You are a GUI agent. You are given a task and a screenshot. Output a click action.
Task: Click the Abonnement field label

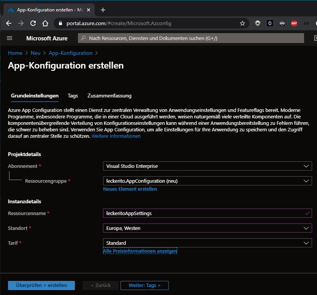pos(23,166)
